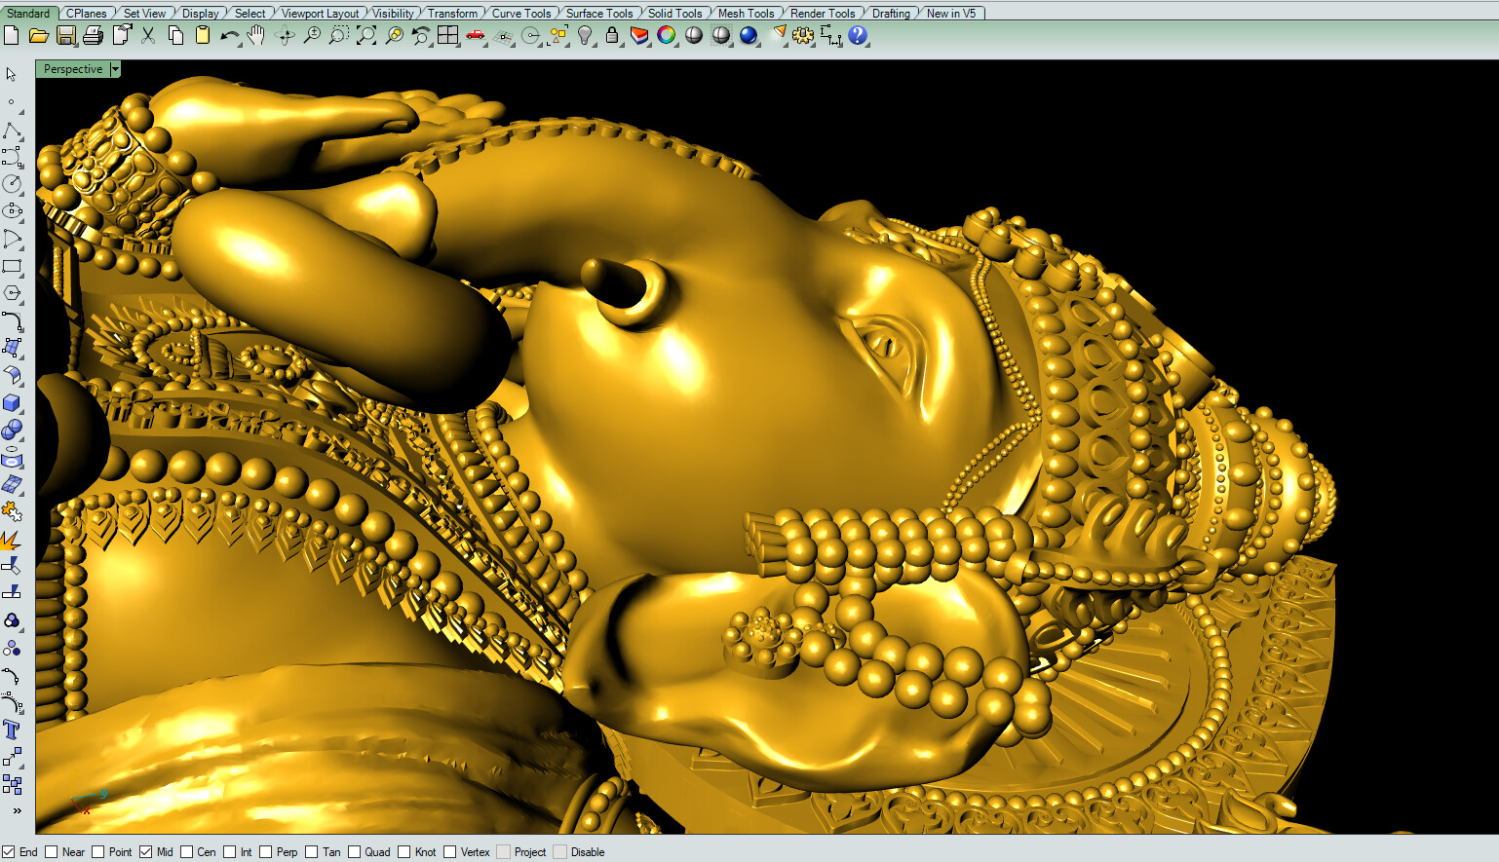This screenshot has width=1499, height=862.
Task: Click the Undo arrow in toolbar
Action: (x=230, y=35)
